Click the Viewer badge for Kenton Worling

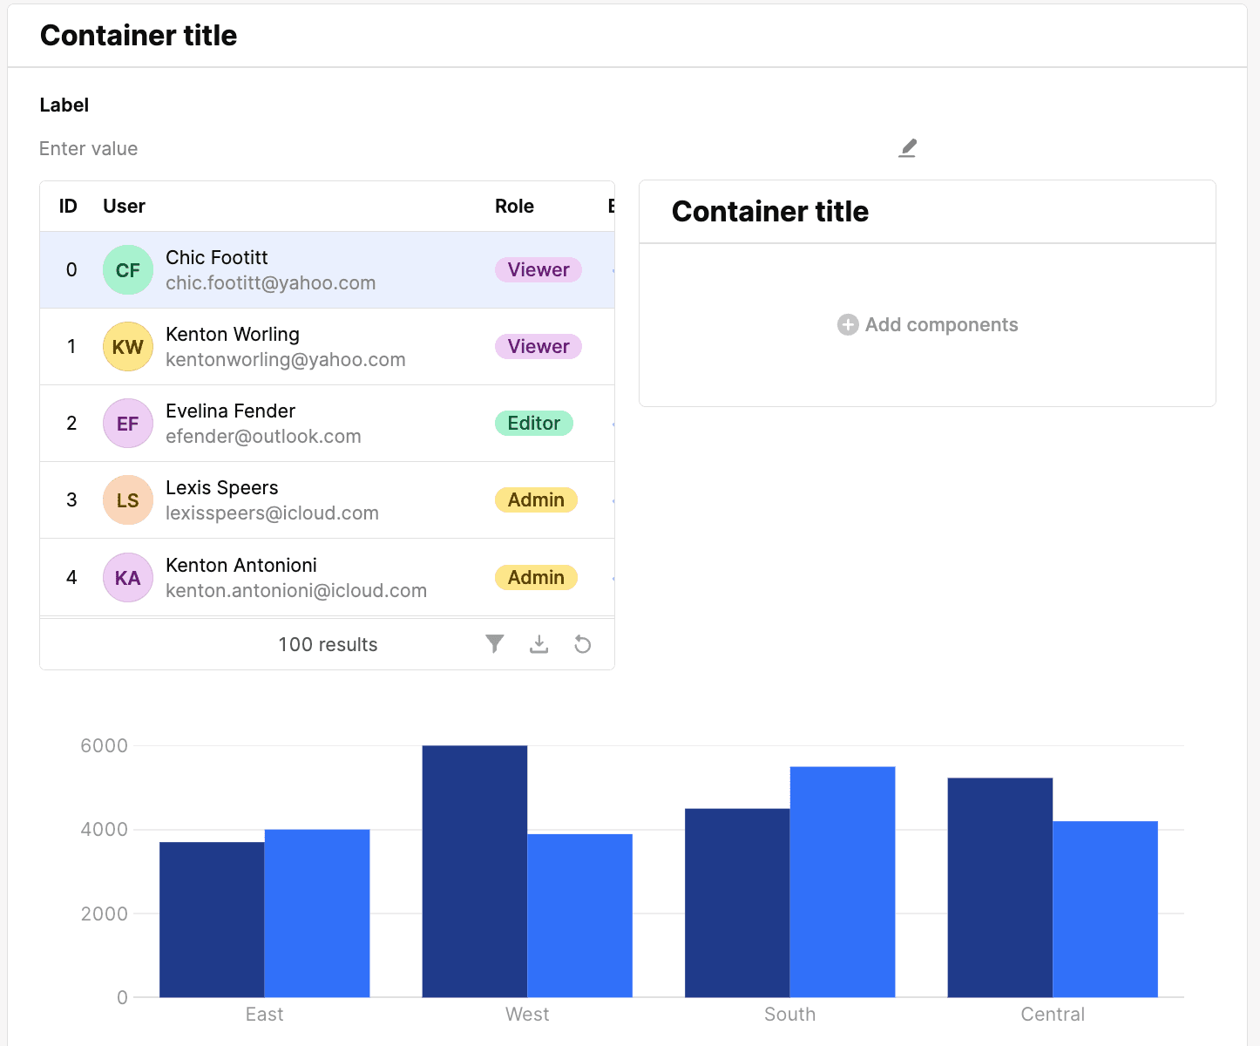pos(538,346)
